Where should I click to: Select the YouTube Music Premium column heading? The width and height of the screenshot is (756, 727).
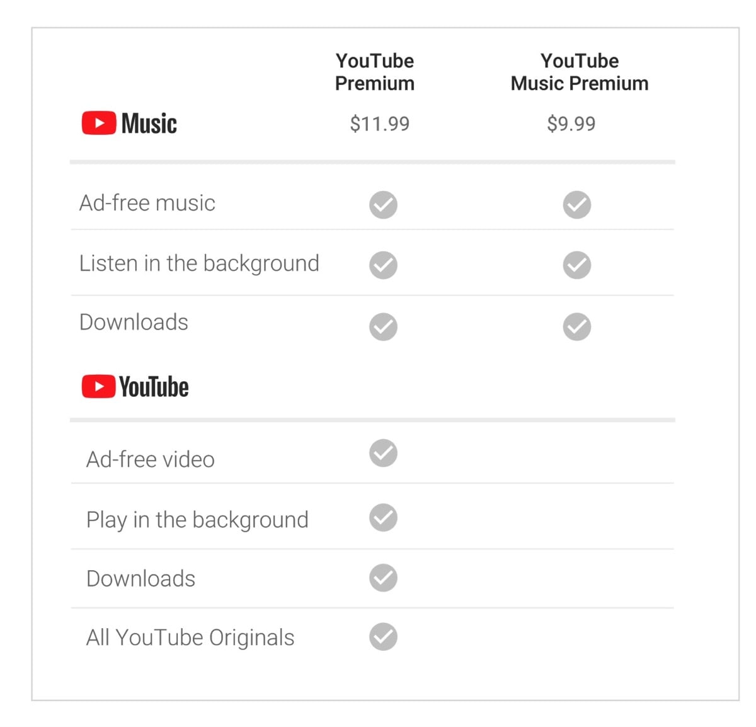tap(579, 72)
